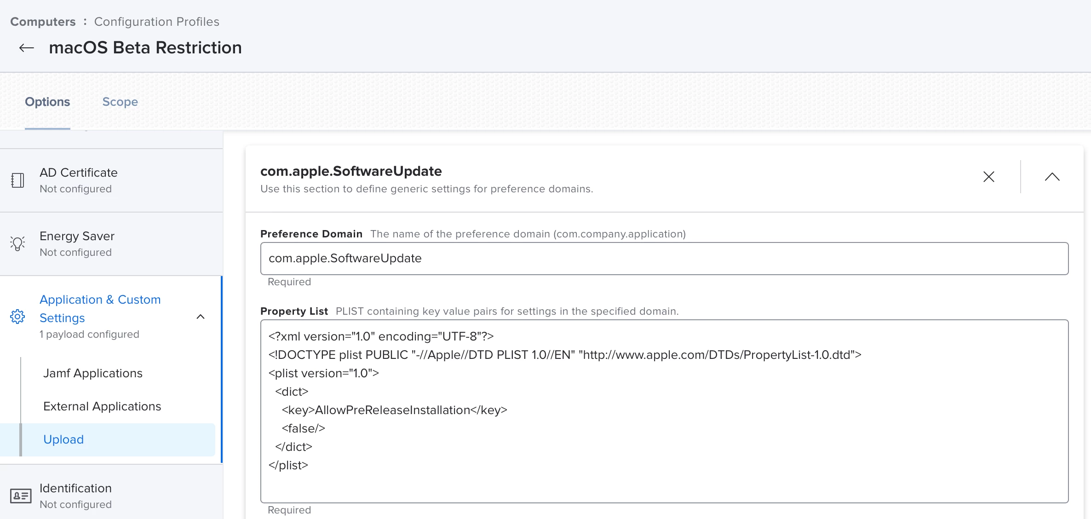Screen dimensions: 1091x519
Task: Click into the Preference Domain field
Action: 664,259
